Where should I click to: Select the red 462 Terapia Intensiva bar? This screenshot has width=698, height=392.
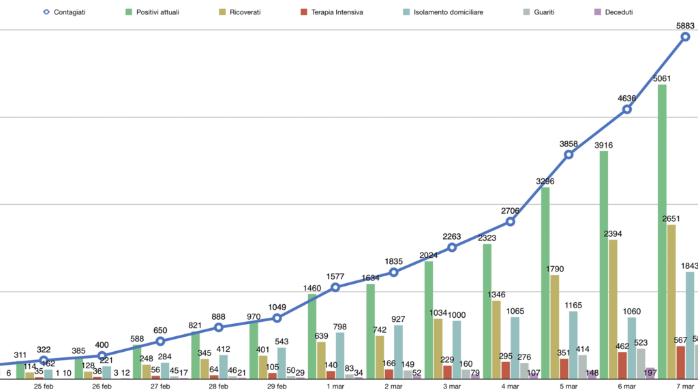[622, 365]
